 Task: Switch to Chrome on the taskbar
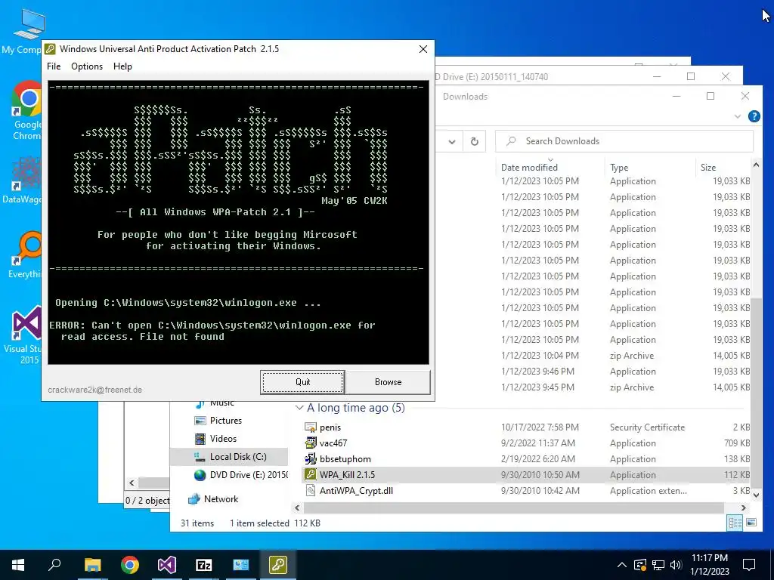[130, 565]
